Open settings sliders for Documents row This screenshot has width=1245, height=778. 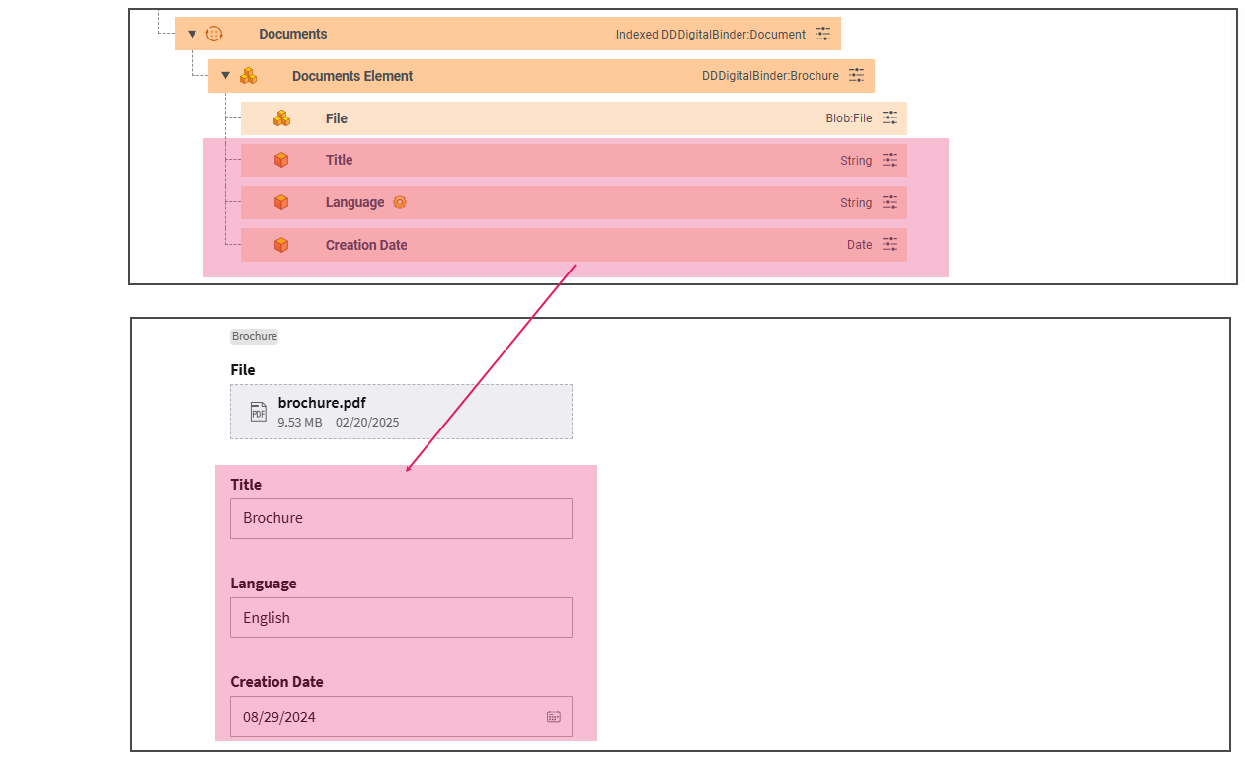click(x=823, y=34)
